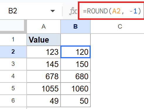Select row 2 header
Viewport: 144px width, 109px height.
[13, 52]
